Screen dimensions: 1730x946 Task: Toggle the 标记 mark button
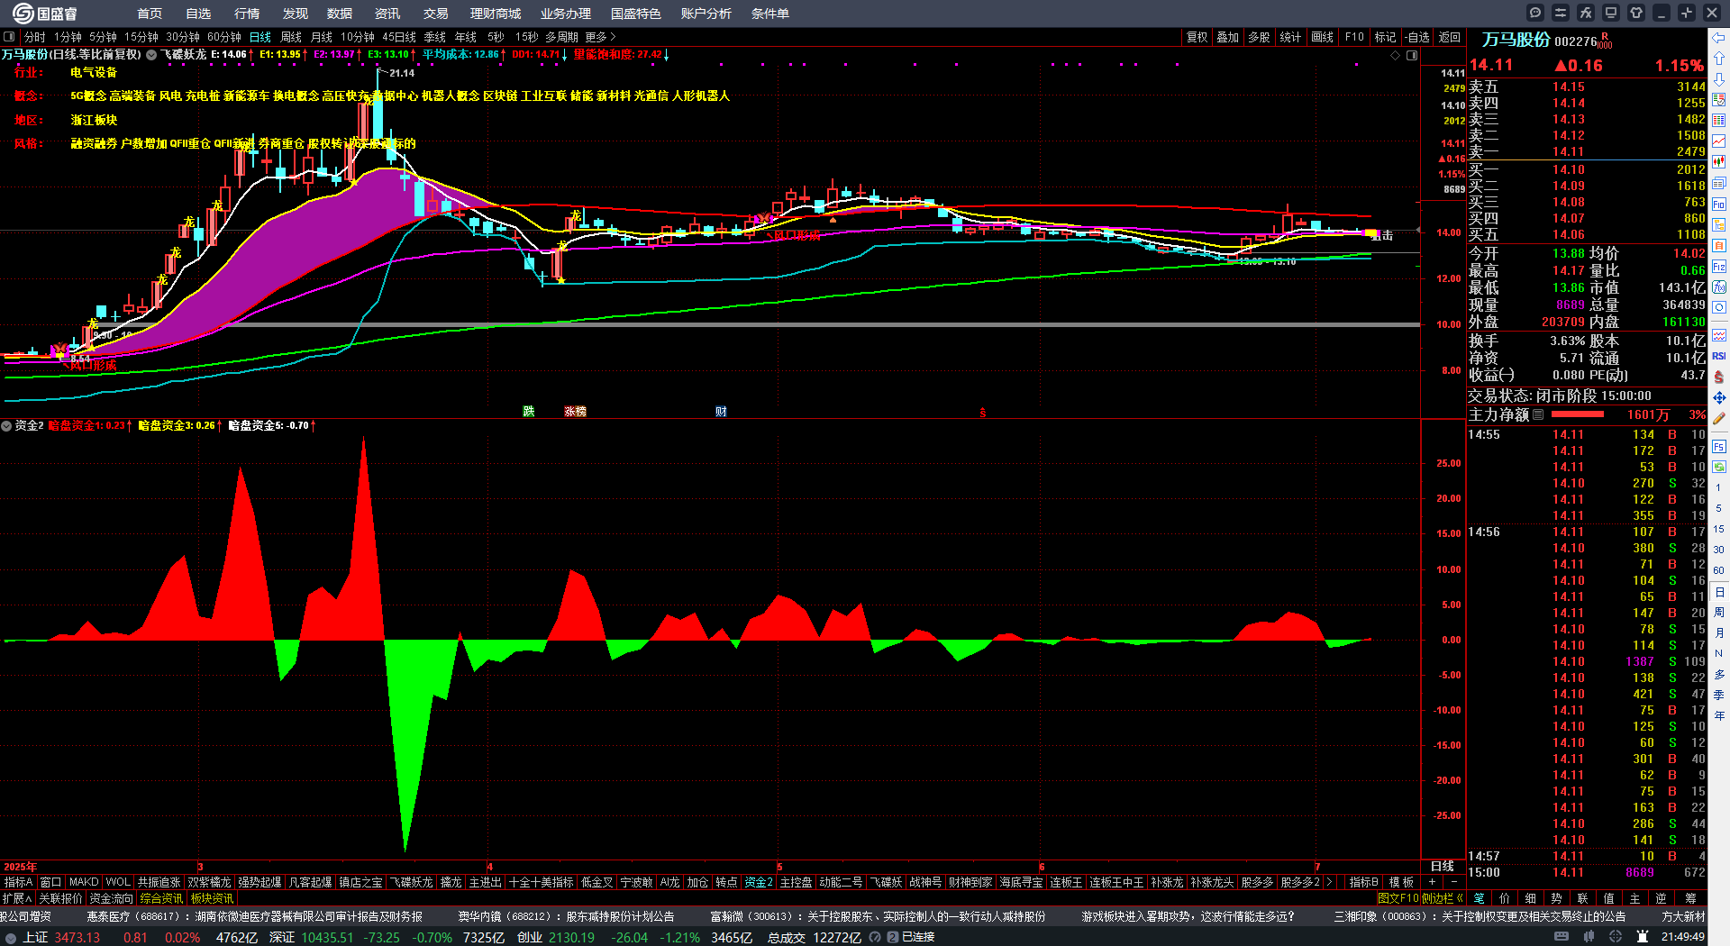tap(1385, 37)
